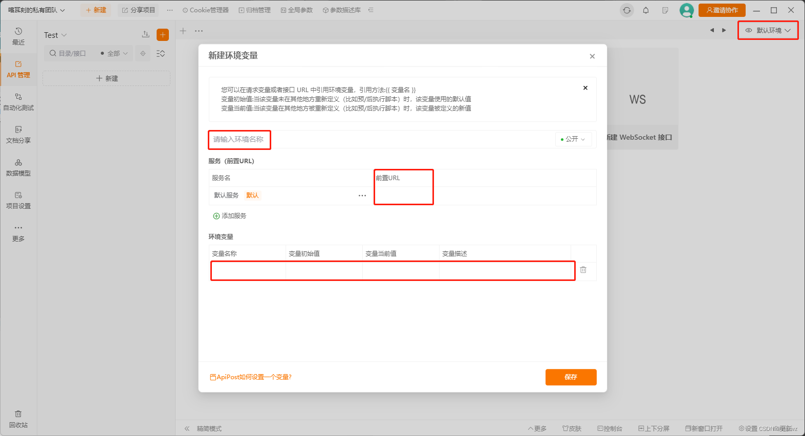Click the 新建 button in the top bar

pos(96,10)
